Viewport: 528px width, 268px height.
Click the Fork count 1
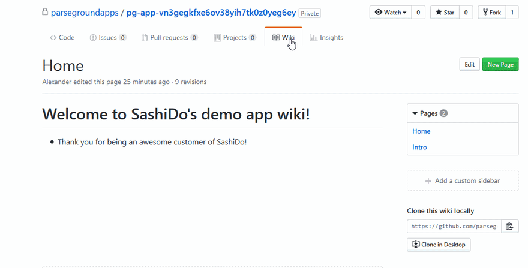tap(512, 13)
